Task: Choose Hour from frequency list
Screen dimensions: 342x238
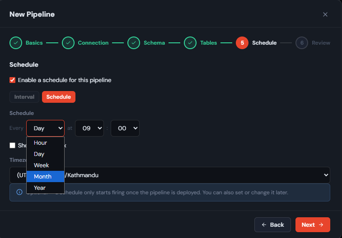Action: [x=45, y=143]
